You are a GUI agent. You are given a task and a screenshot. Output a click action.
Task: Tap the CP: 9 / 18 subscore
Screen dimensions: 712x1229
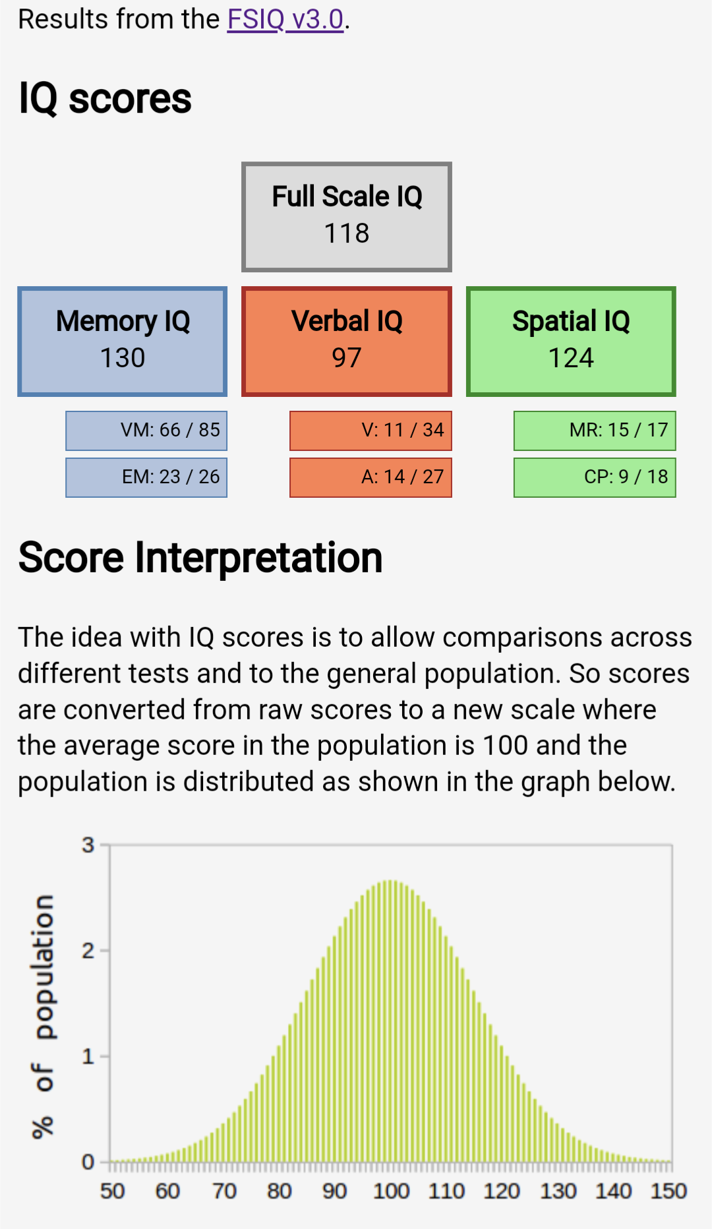coord(595,477)
